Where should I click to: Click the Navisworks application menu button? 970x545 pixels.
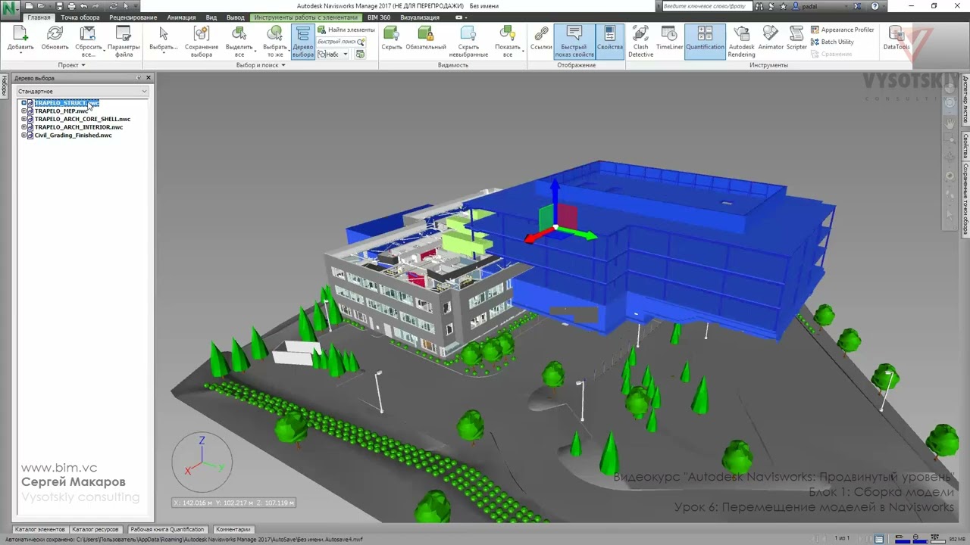10,11
